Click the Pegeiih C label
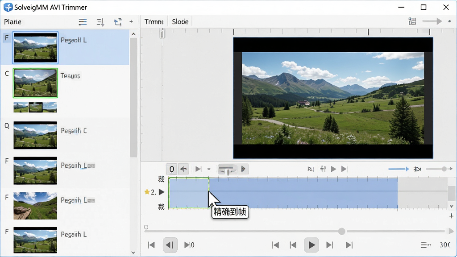Image resolution: width=457 pixels, height=257 pixels. (x=74, y=131)
